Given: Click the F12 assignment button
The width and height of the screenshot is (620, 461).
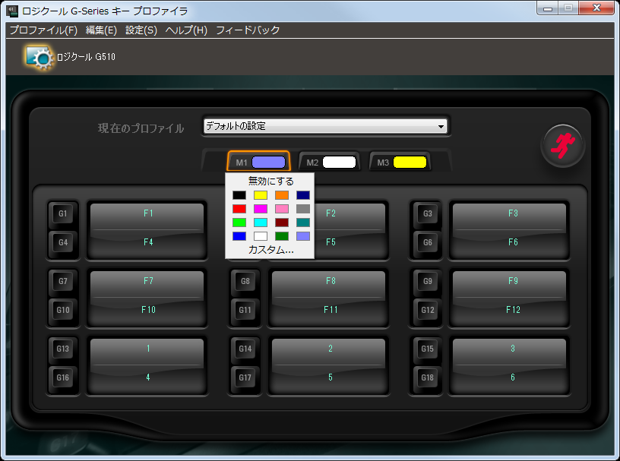Looking at the screenshot, I should (510, 311).
